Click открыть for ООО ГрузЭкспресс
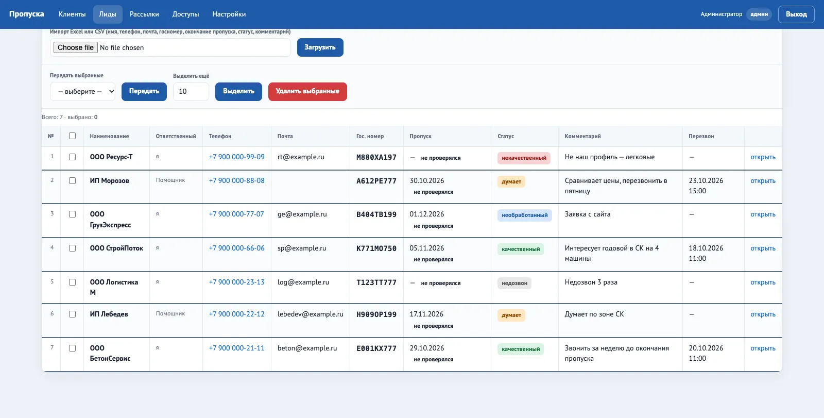 coord(763,214)
